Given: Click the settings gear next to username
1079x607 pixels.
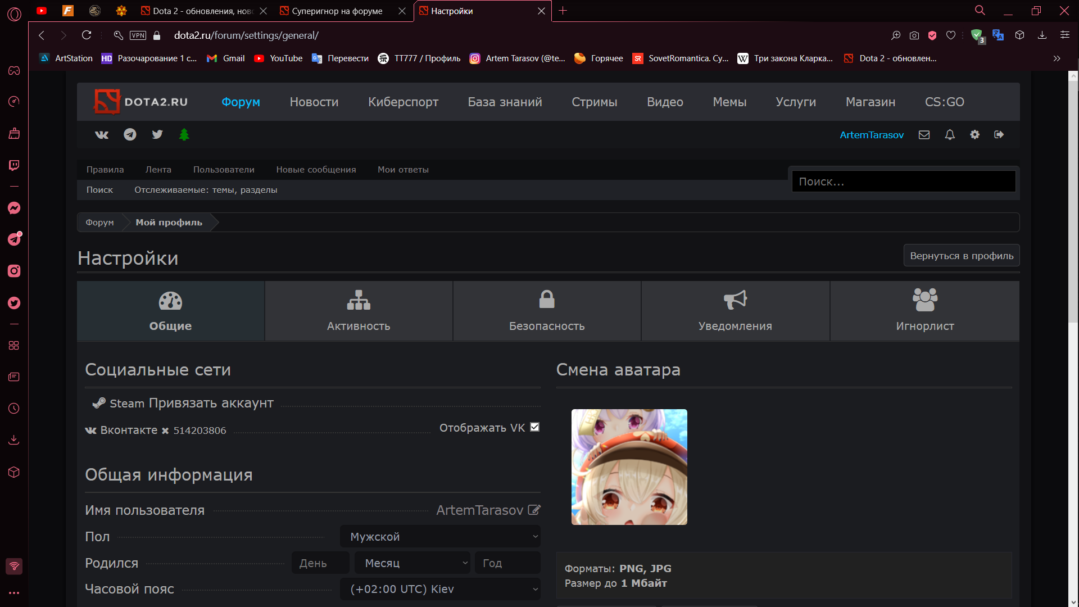Looking at the screenshot, I should click(x=975, y=135).
